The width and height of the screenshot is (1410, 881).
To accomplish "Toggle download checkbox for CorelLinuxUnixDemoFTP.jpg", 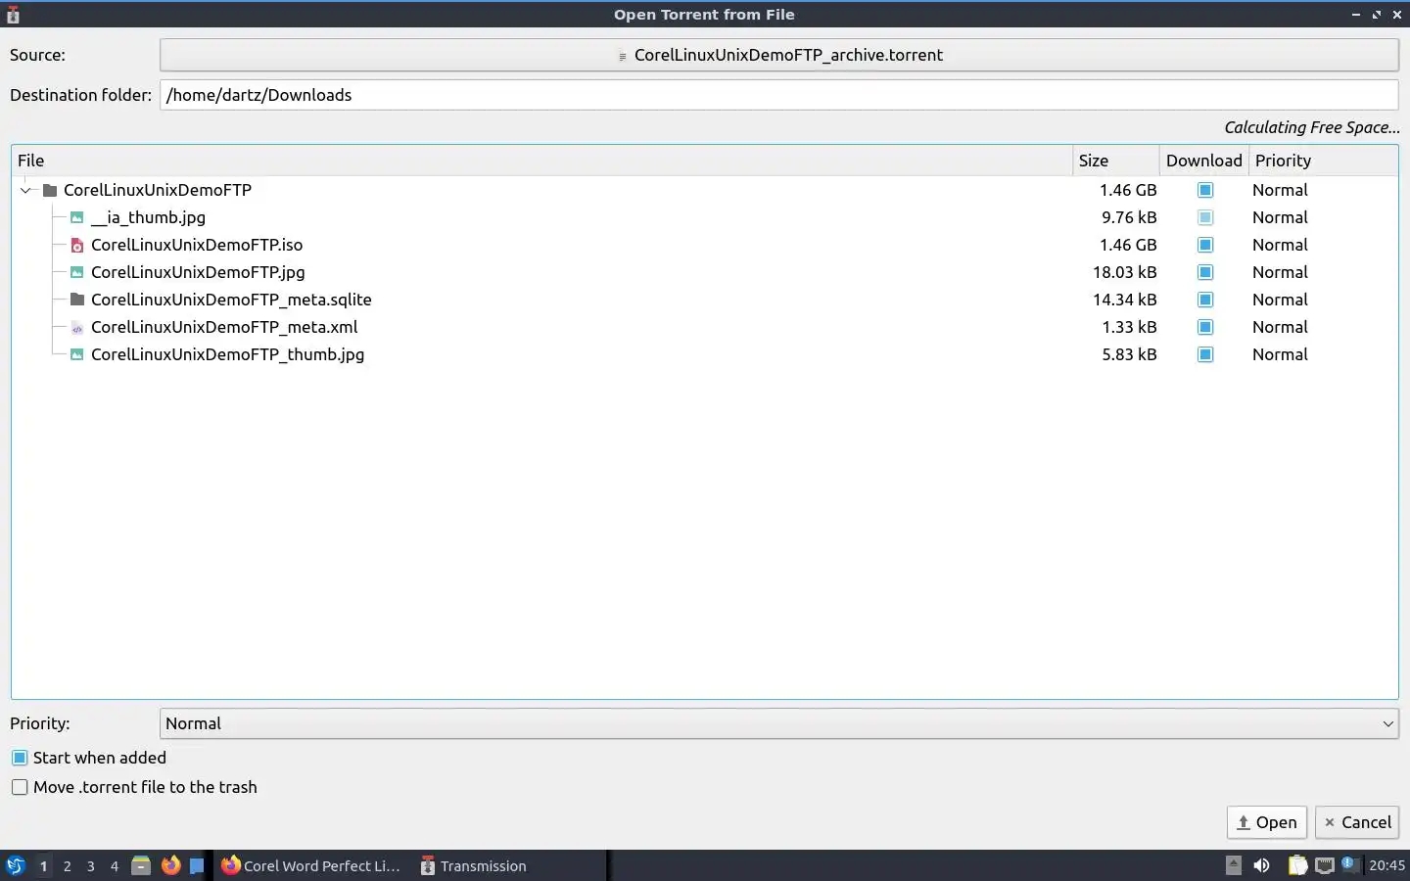I will click(x=1205, y=272).
